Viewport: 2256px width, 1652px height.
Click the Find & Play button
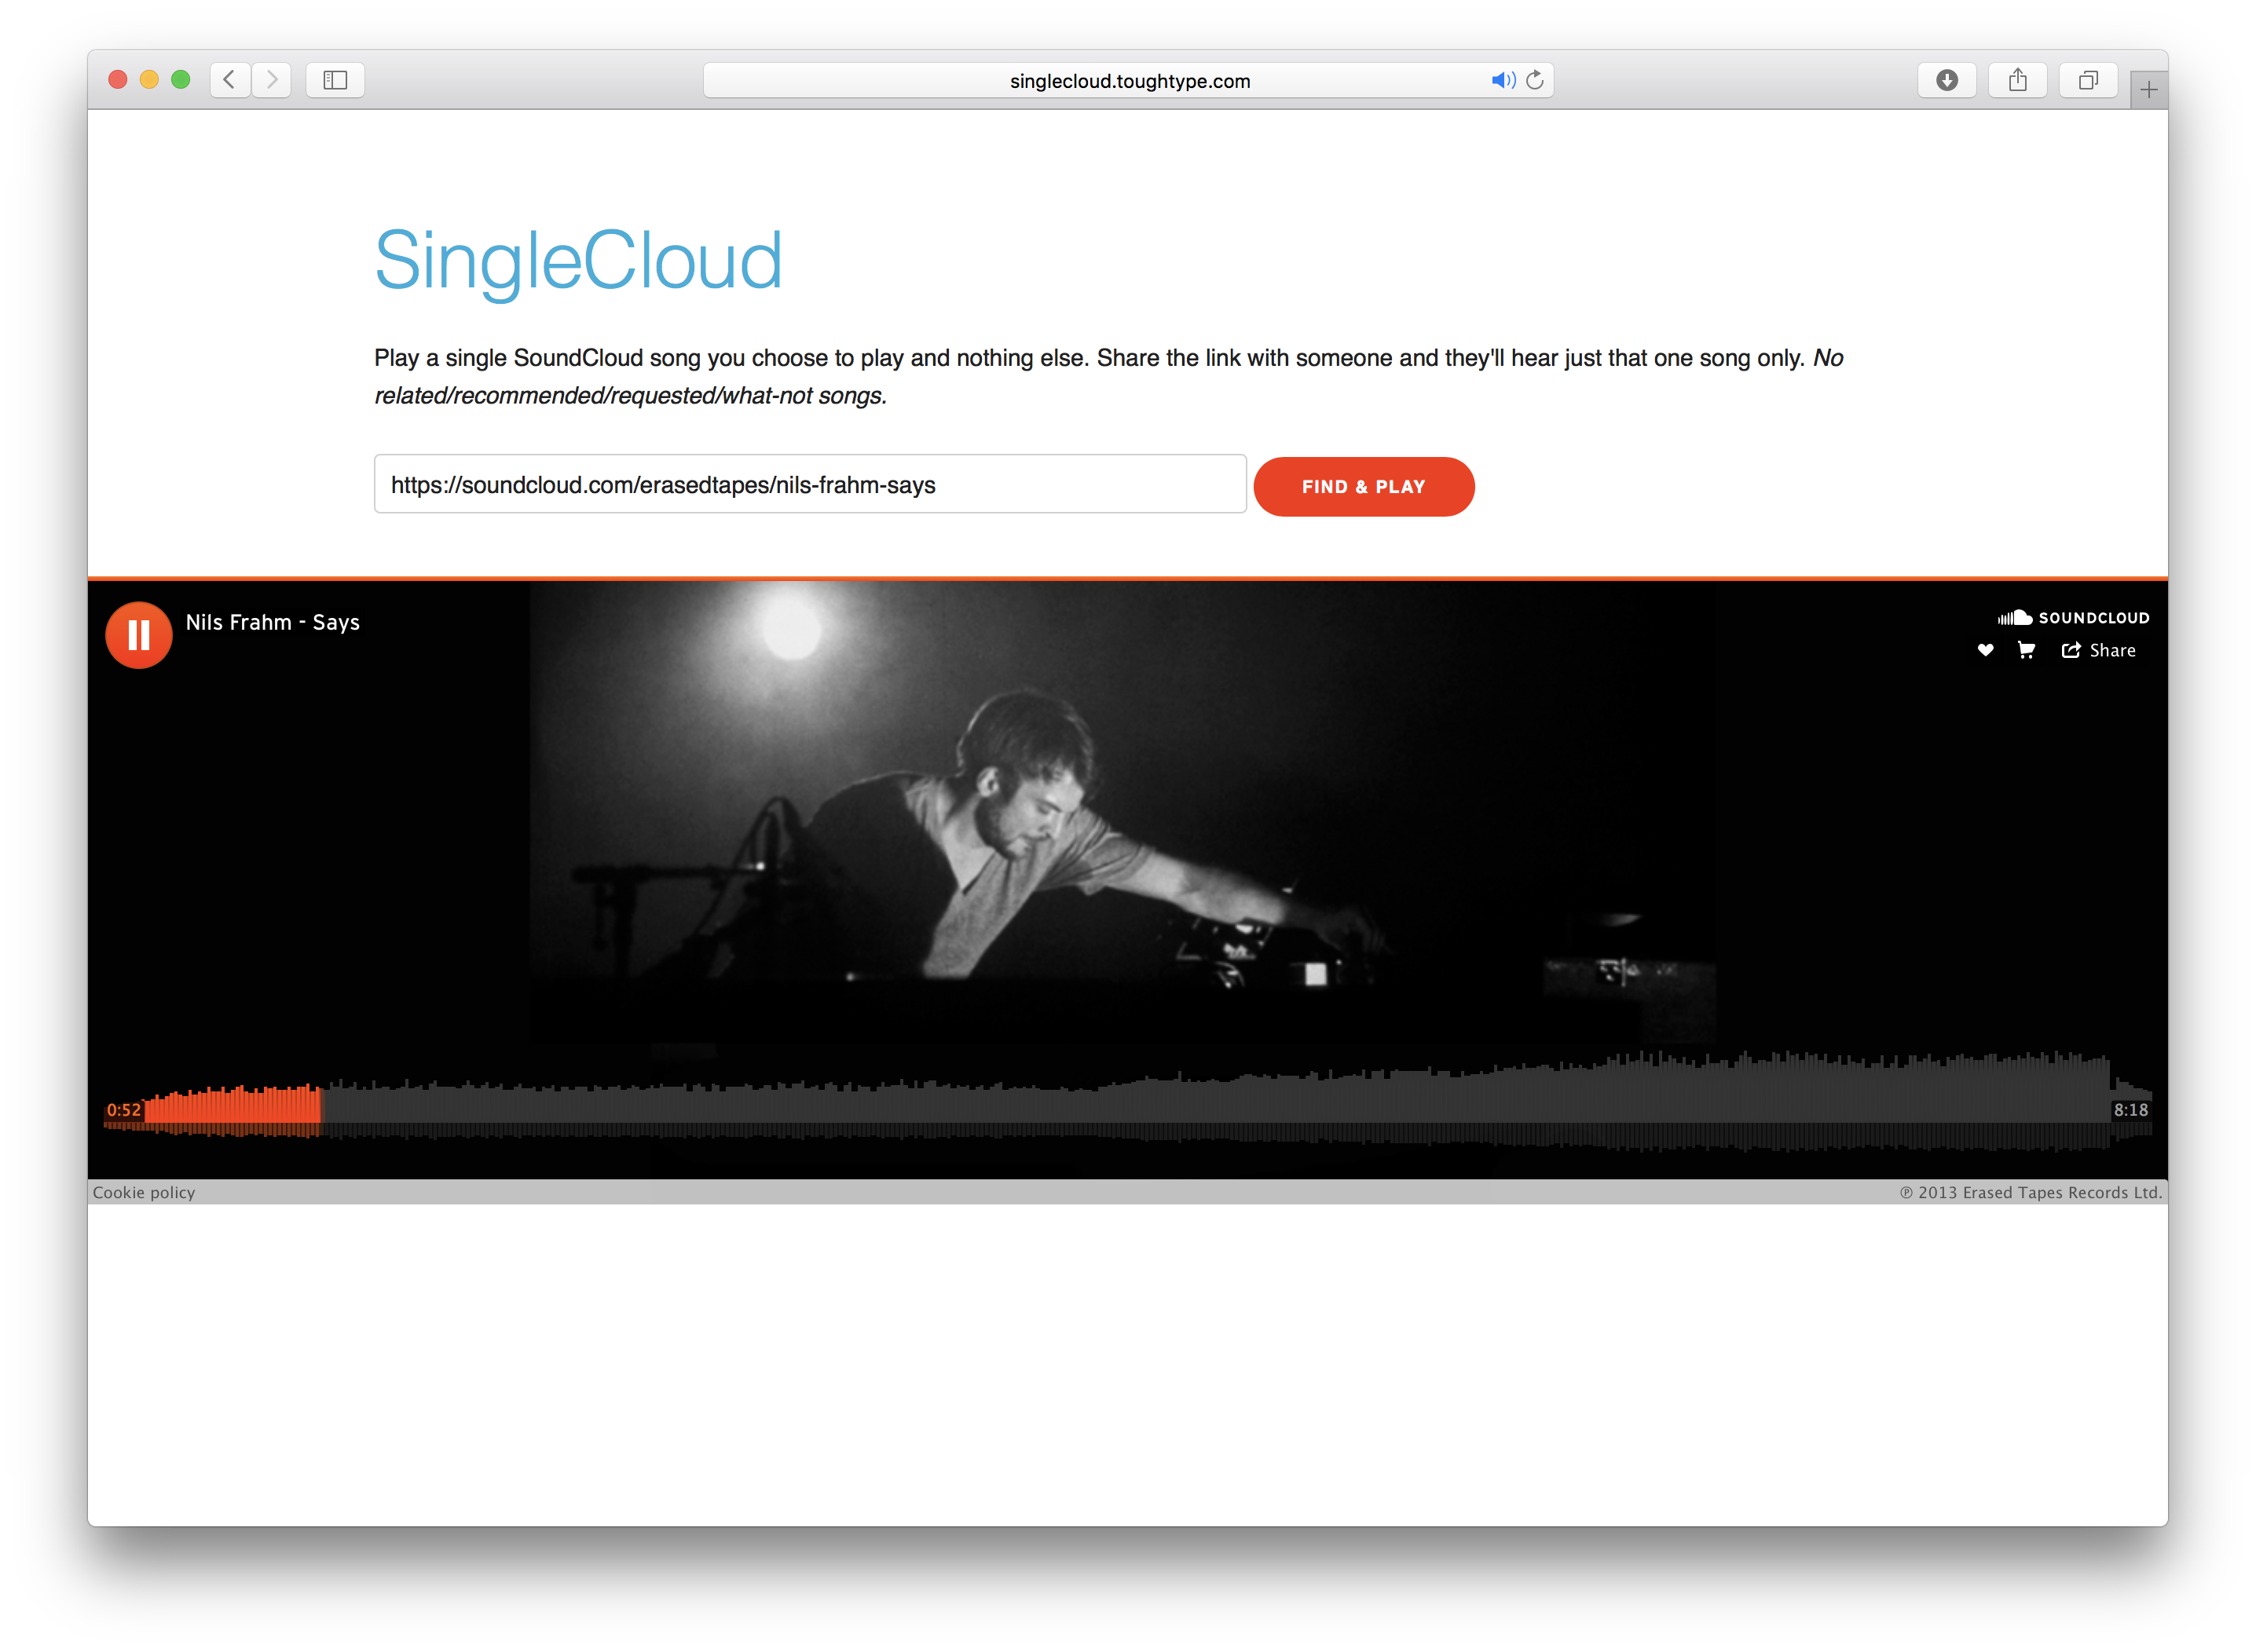[x=1363, y=486]
